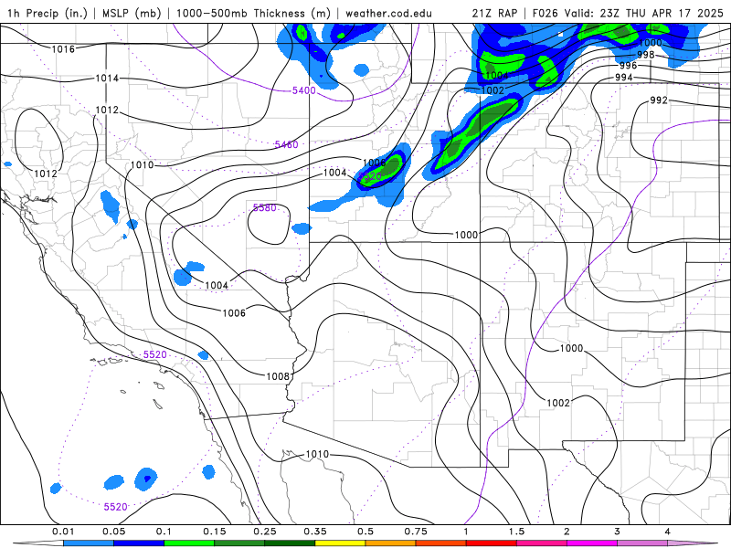Click the 1016 isobar label
The image size is (731, 548).
click(63, 49)
